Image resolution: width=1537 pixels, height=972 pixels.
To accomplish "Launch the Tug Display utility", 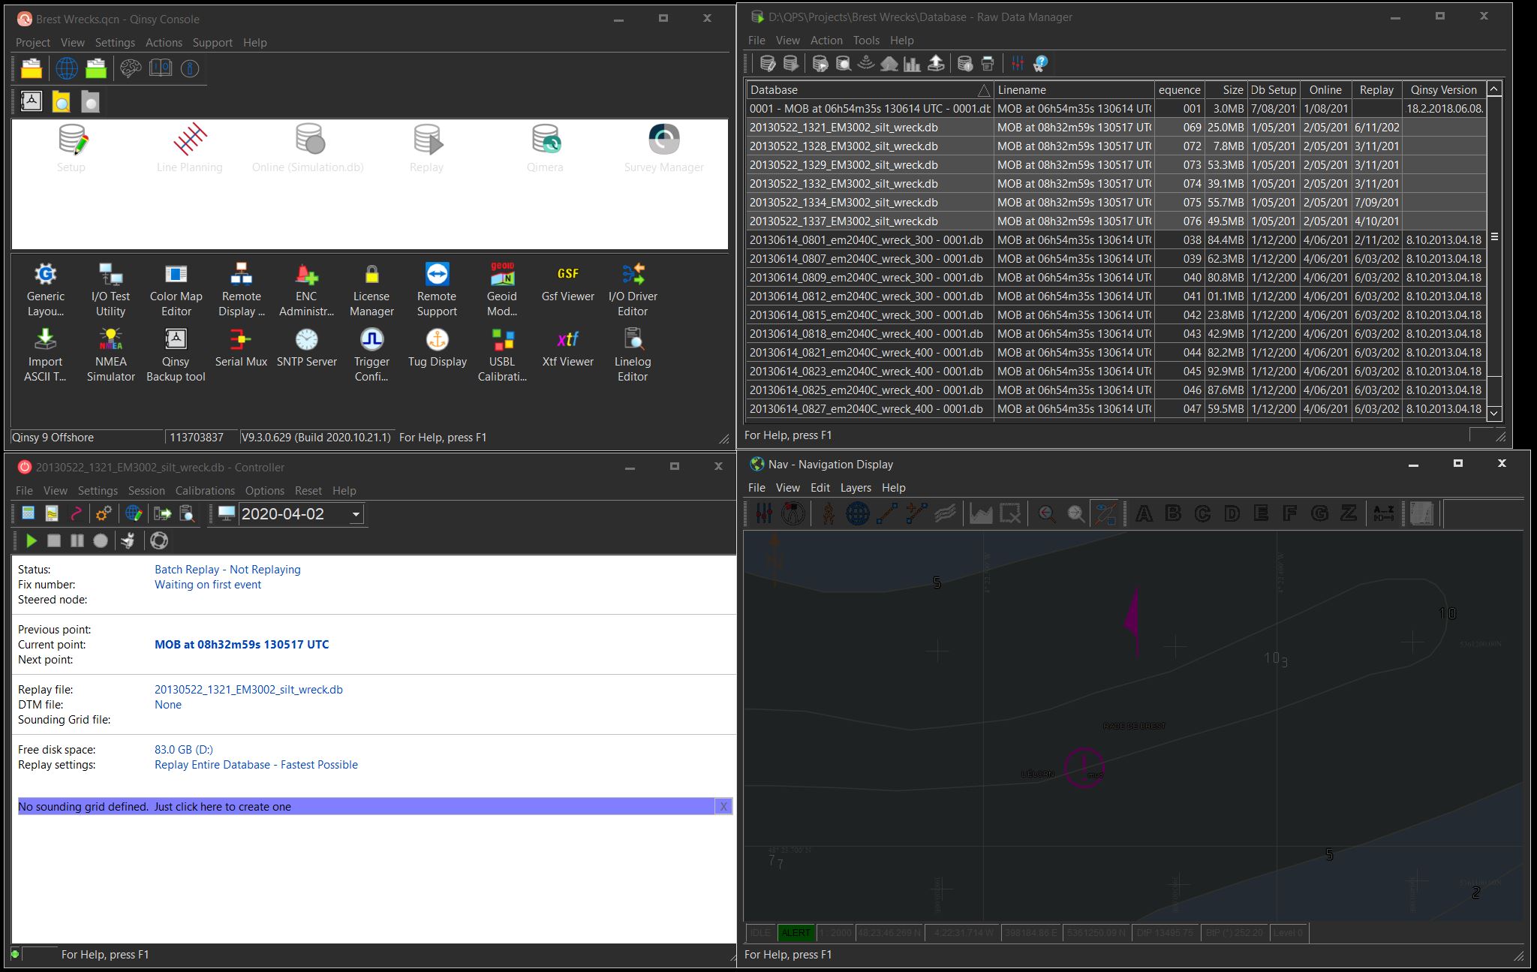I will click(x=437, y=341).
